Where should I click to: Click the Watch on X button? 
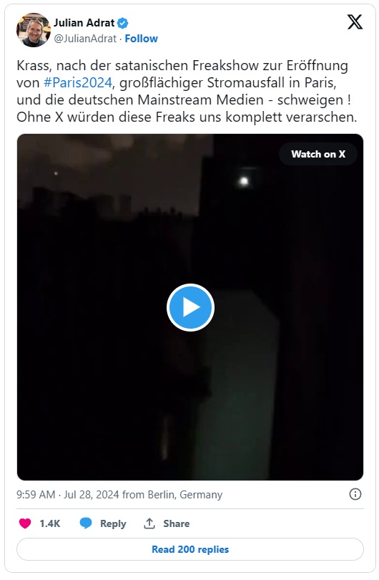(x=318, y=154)
